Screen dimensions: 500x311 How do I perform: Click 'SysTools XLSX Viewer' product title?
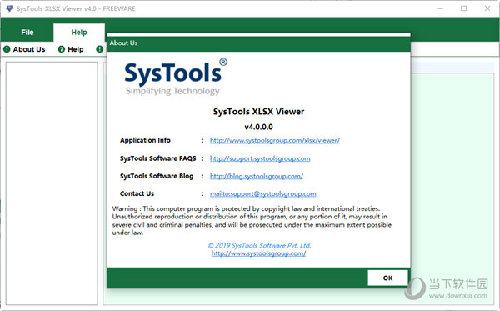point(258,112)
